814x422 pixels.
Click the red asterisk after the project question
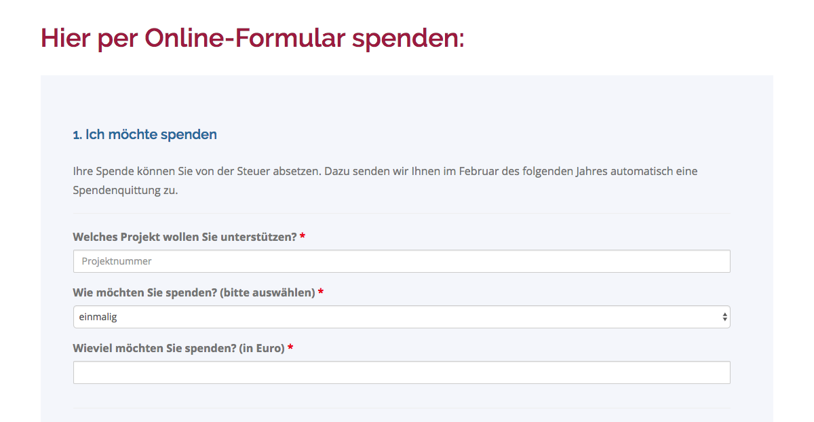tap(303, 237)
